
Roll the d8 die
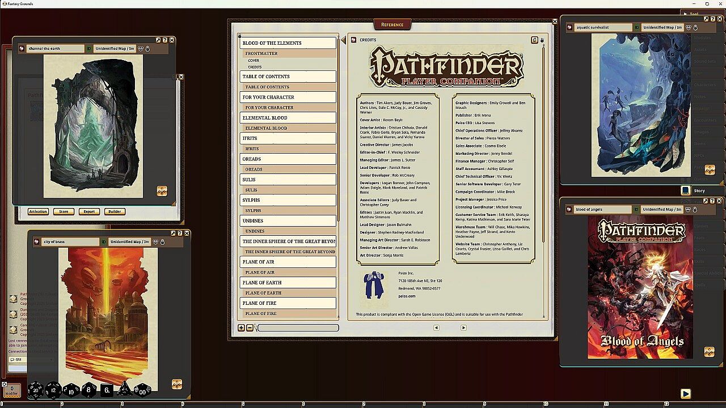tap(89, 390)
